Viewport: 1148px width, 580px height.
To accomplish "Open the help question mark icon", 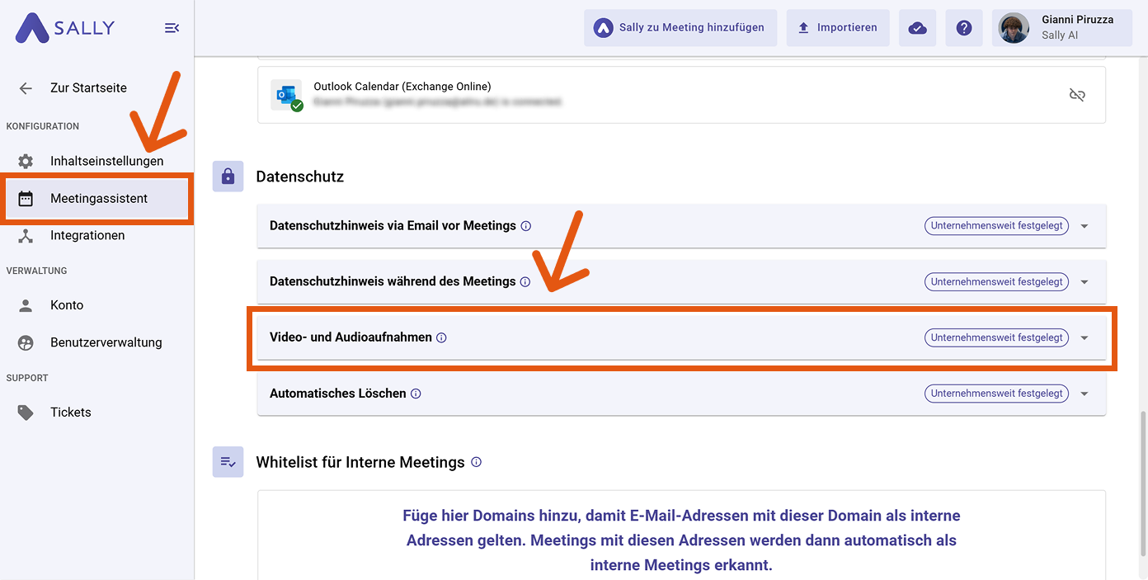I will [x=963, y=28].
